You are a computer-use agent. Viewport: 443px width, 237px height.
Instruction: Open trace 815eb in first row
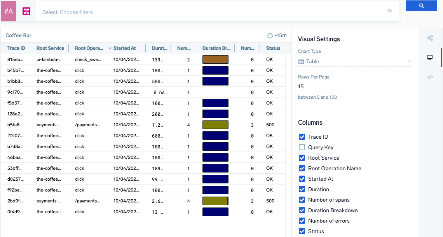pos(16,59)
